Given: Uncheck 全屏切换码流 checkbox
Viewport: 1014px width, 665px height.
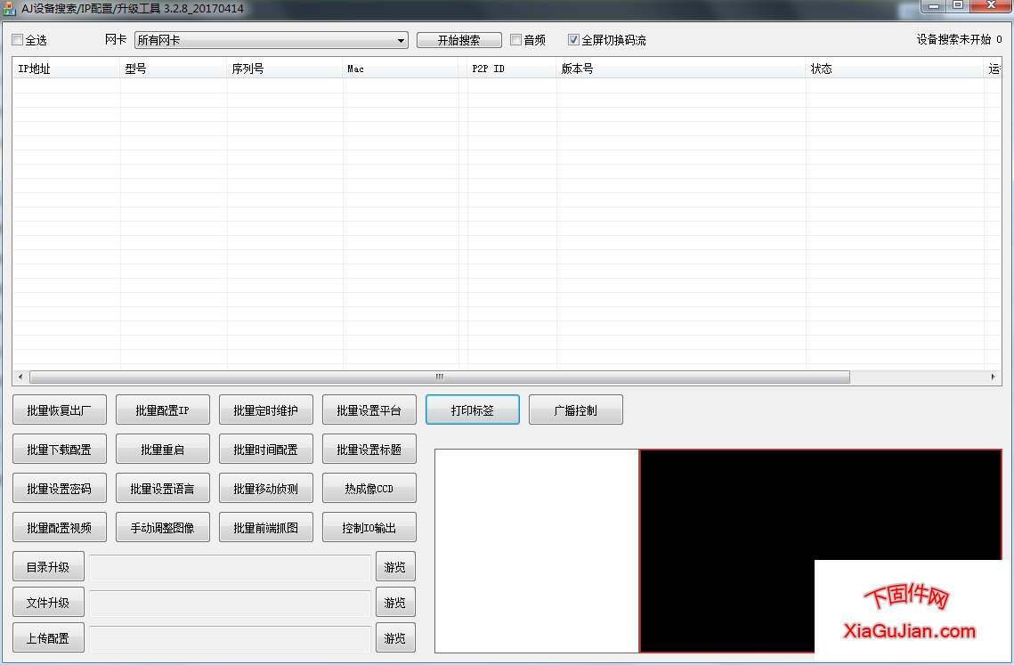Looking at the screenshot, I should point(573,40).
